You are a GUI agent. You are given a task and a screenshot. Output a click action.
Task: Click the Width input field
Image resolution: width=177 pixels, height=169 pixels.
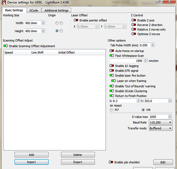pos(33,23)
